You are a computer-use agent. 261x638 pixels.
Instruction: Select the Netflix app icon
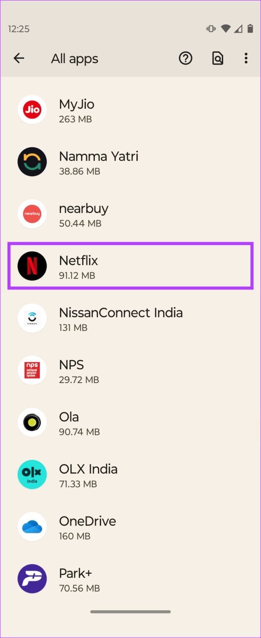pyautogui.click(x=32, y=266)
